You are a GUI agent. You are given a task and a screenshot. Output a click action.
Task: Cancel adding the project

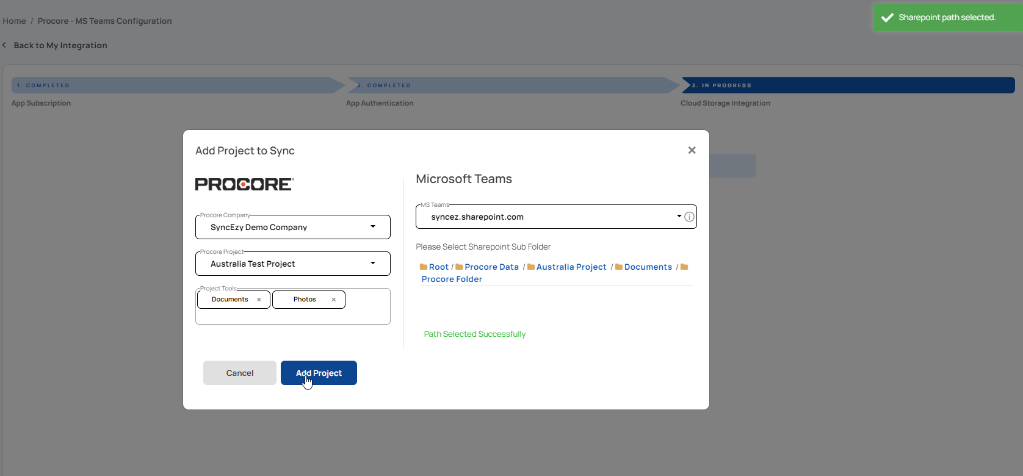(x=240, y=373)
